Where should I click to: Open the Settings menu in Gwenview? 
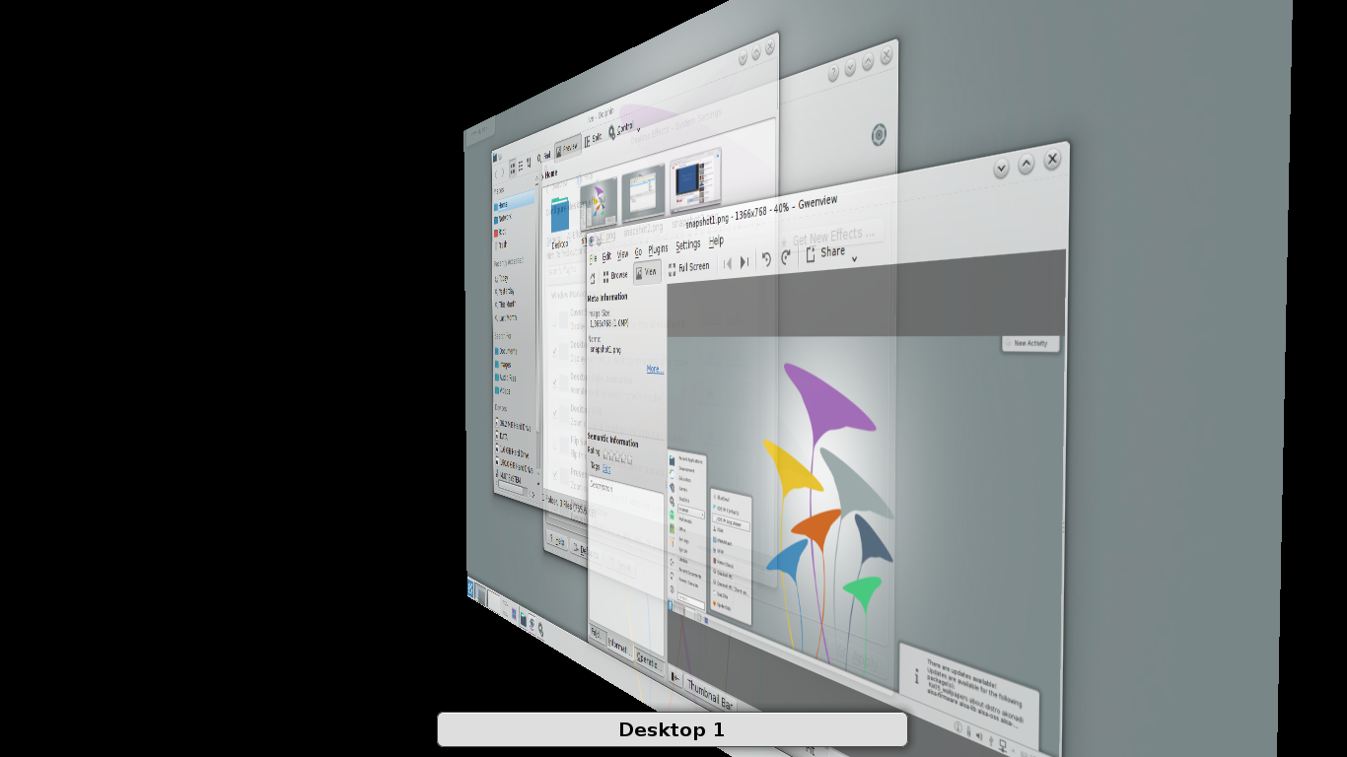point(688,245)
